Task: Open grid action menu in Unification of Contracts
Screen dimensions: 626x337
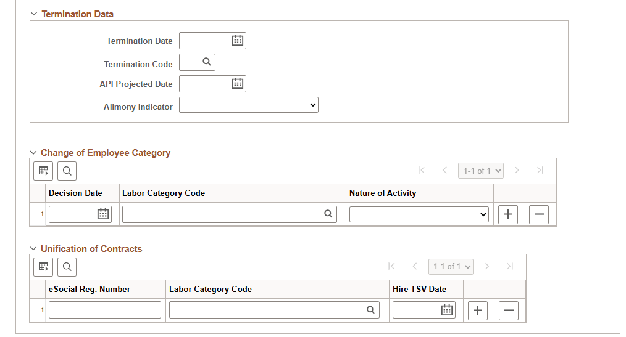Action: [x=43, y=267]
